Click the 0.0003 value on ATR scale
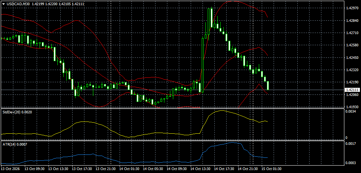 click(351, 163)
